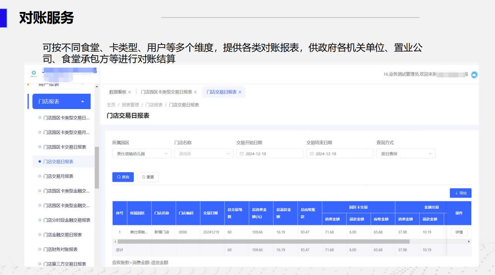495x275 pixels.
Task: Click the 查询 search button
Action: [x=123, y=177]
